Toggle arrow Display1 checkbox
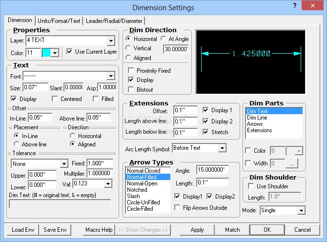Image resolution: width=327 pixels, height=242 pixels. point(177,196)
